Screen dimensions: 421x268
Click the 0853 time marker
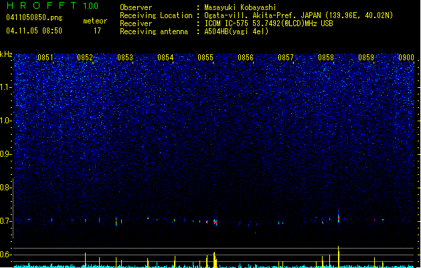click(125, 58)
